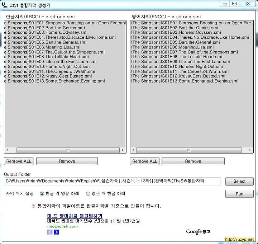Click the Google 광고 label
The image size is (258, 244).
[198, 232]
